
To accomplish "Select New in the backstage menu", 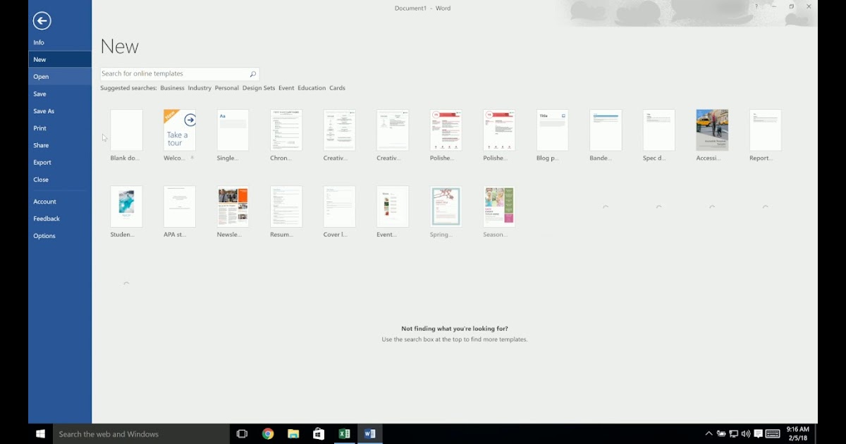I will click(x=60, y=60).
